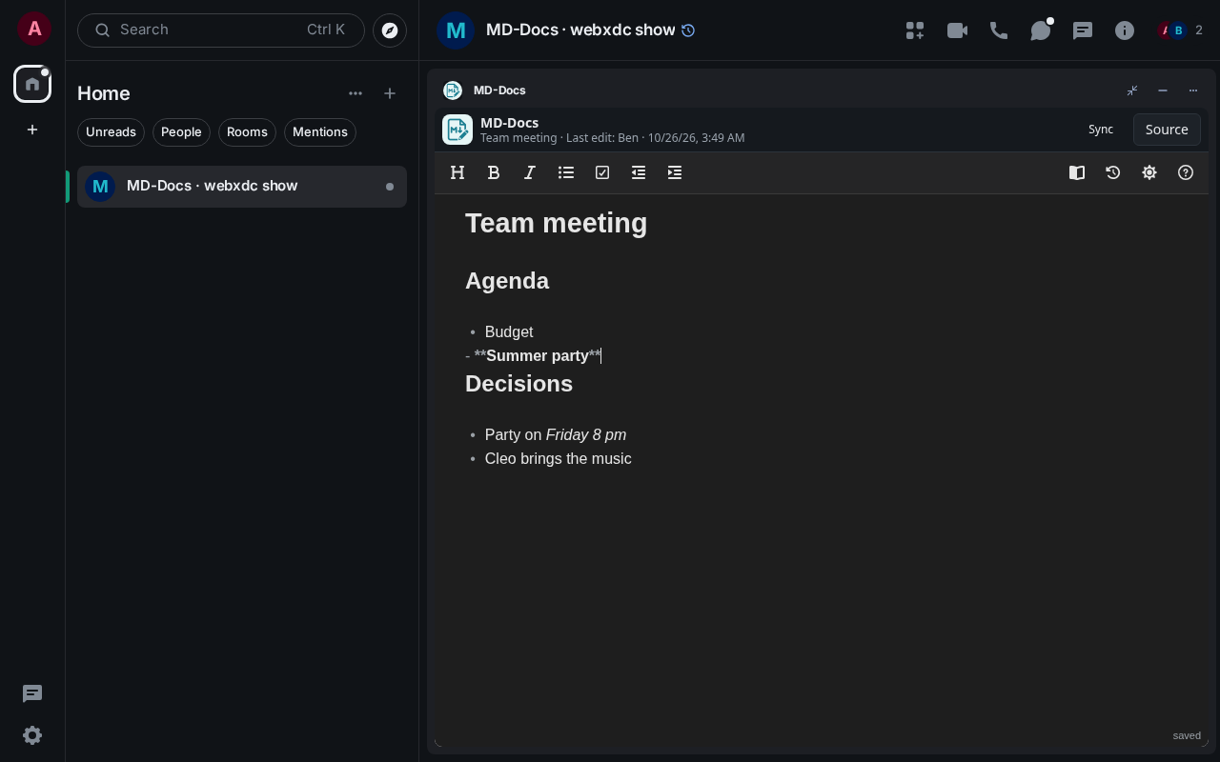Image resolution: width=1220 pixels, height=762 pixels.
Task: Open widget more options menu
Action: pyautogui.click(x=1193, y=90)
